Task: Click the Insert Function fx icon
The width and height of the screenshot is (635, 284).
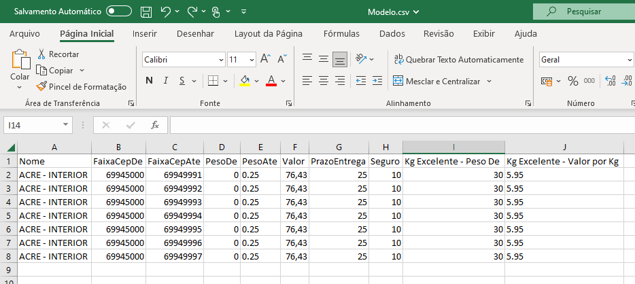Action: [x=154, y=125]
